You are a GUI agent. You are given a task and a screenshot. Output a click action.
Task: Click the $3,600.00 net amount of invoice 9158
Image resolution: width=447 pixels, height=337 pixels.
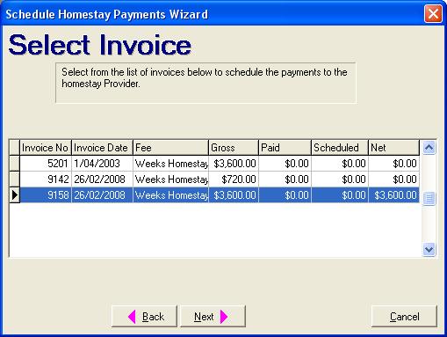(x=393, y=195)
